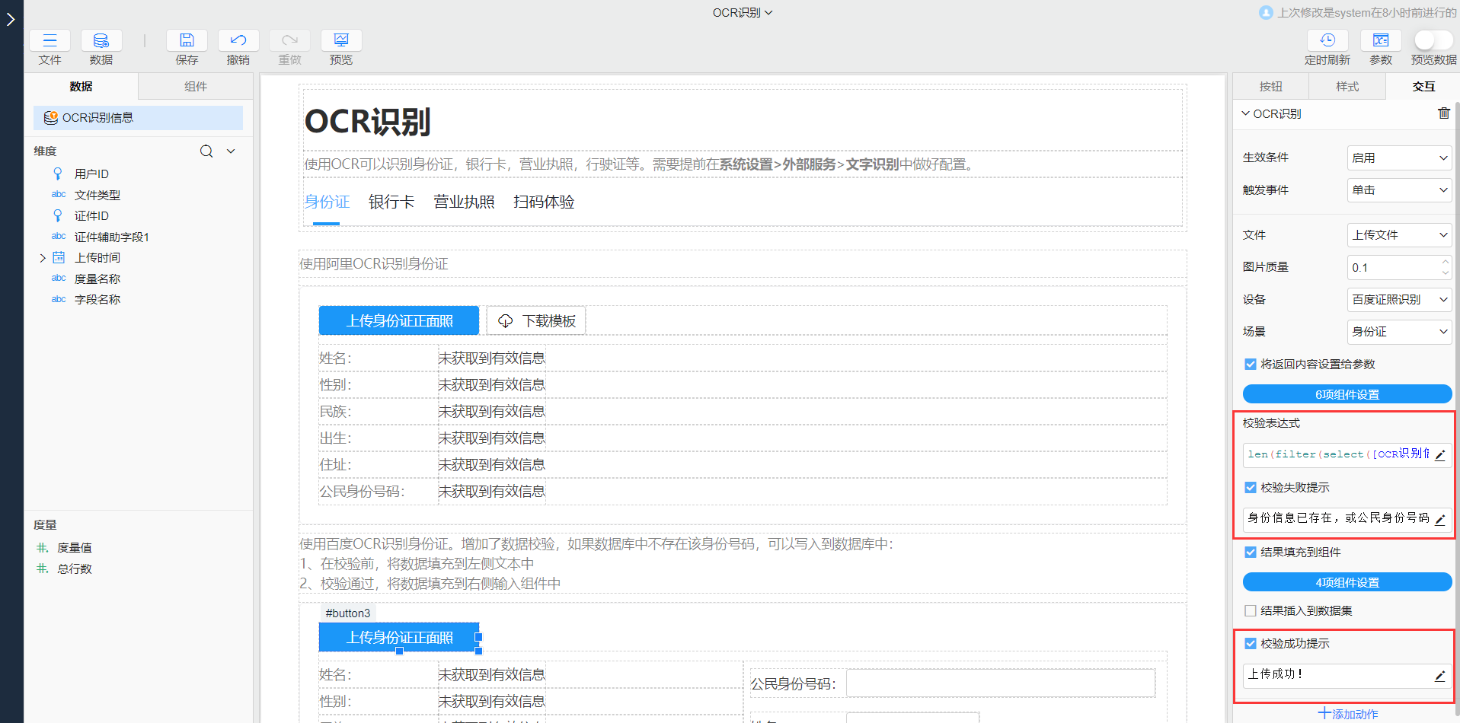Switch to the 样式 tab

(x=1347, y=87)
